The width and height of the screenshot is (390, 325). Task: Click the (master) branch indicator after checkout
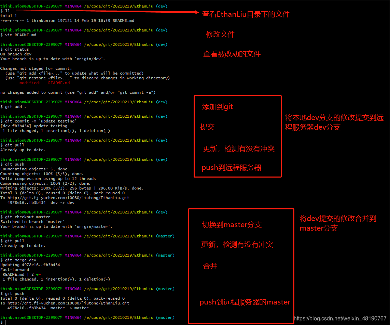[165, 236]
